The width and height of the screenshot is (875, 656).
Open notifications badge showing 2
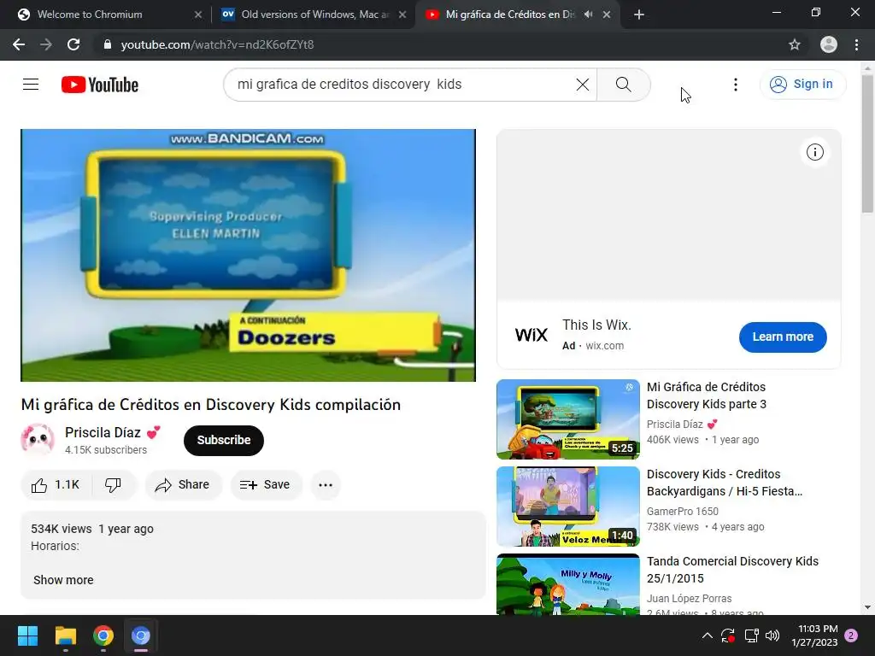point(851,635)
